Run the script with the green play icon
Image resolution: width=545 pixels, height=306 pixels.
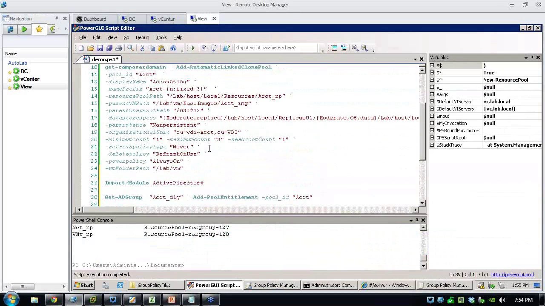pos(193,48)
